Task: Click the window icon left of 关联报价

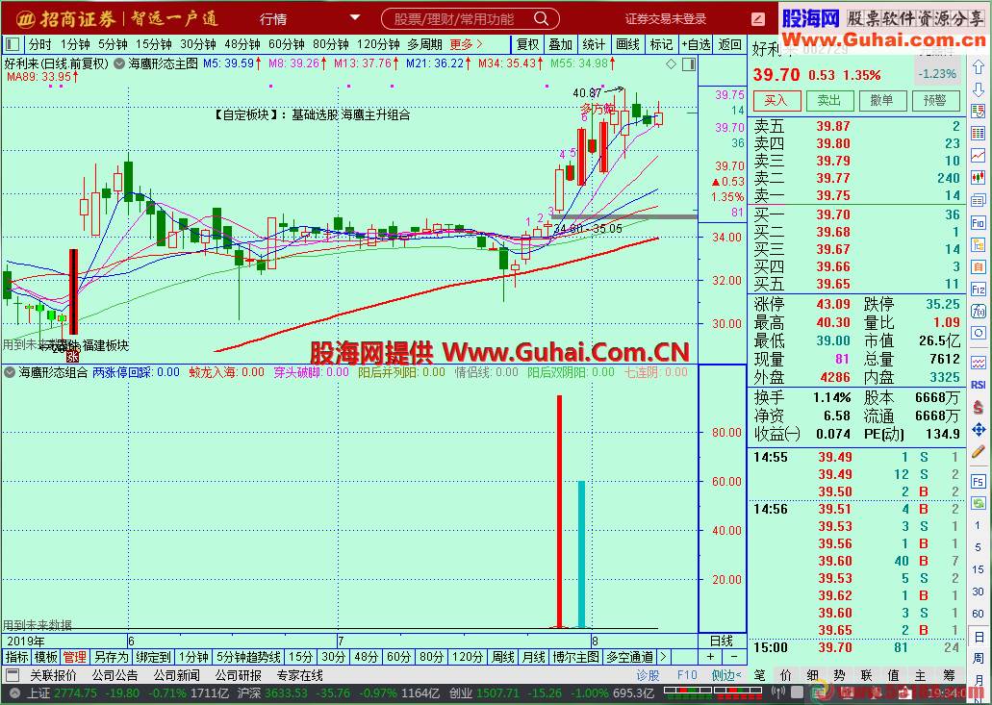Action: click(x=13, y=675)
